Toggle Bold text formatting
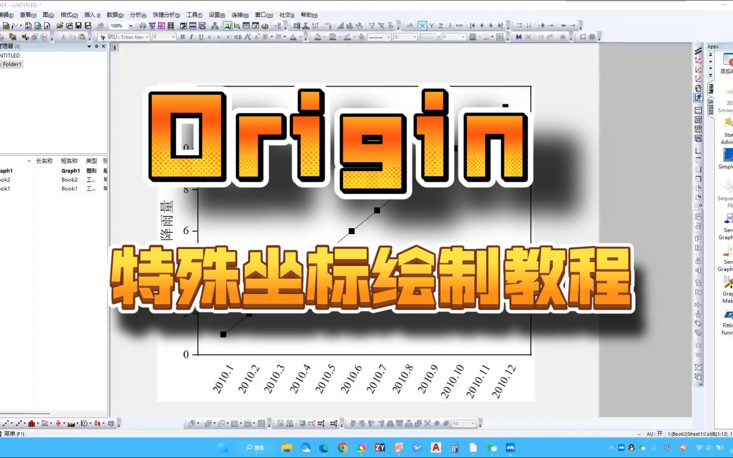 click(182, 37)
